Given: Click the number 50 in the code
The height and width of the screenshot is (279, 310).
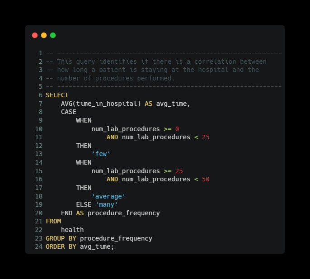Looking at the screenshot, I should point(206,180).
